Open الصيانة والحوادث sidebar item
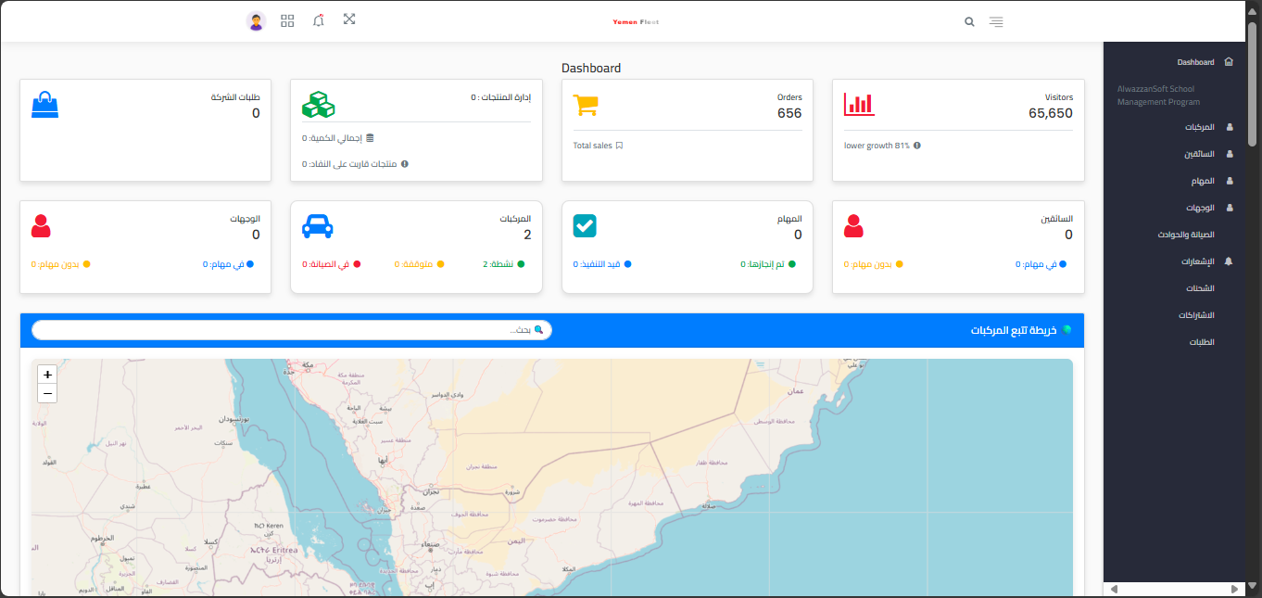Image resolution: width=1262 pixels, height=598 pixels. click(x=1185, y=235)
